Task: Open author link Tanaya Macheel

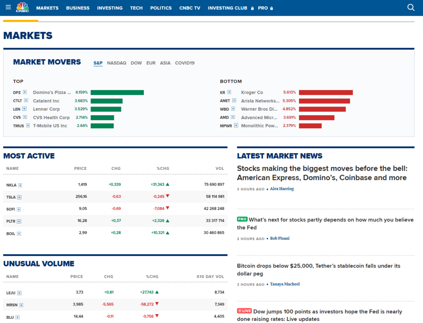Action: click(x=285, y=284)
